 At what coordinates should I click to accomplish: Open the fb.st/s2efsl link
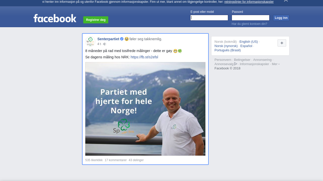[144, 57]
